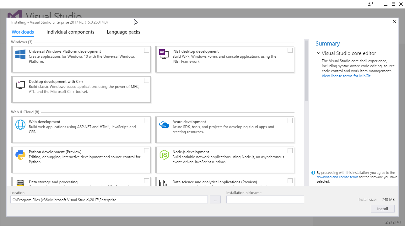The width and height of the screenshot is (405, 226).
Task: Click the Python development icon
Action: pos(20,154)
